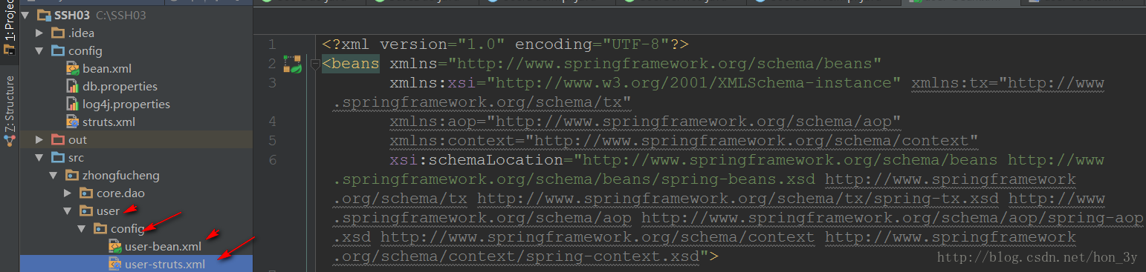Click the src source-root folder icon
Image resolution: width=1146 pixels, height=272 pixels.
tap(57, 158)
